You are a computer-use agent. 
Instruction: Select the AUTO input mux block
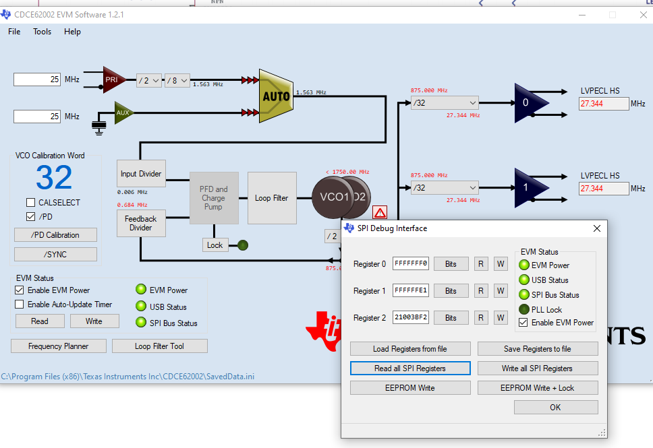click(276, 96)
